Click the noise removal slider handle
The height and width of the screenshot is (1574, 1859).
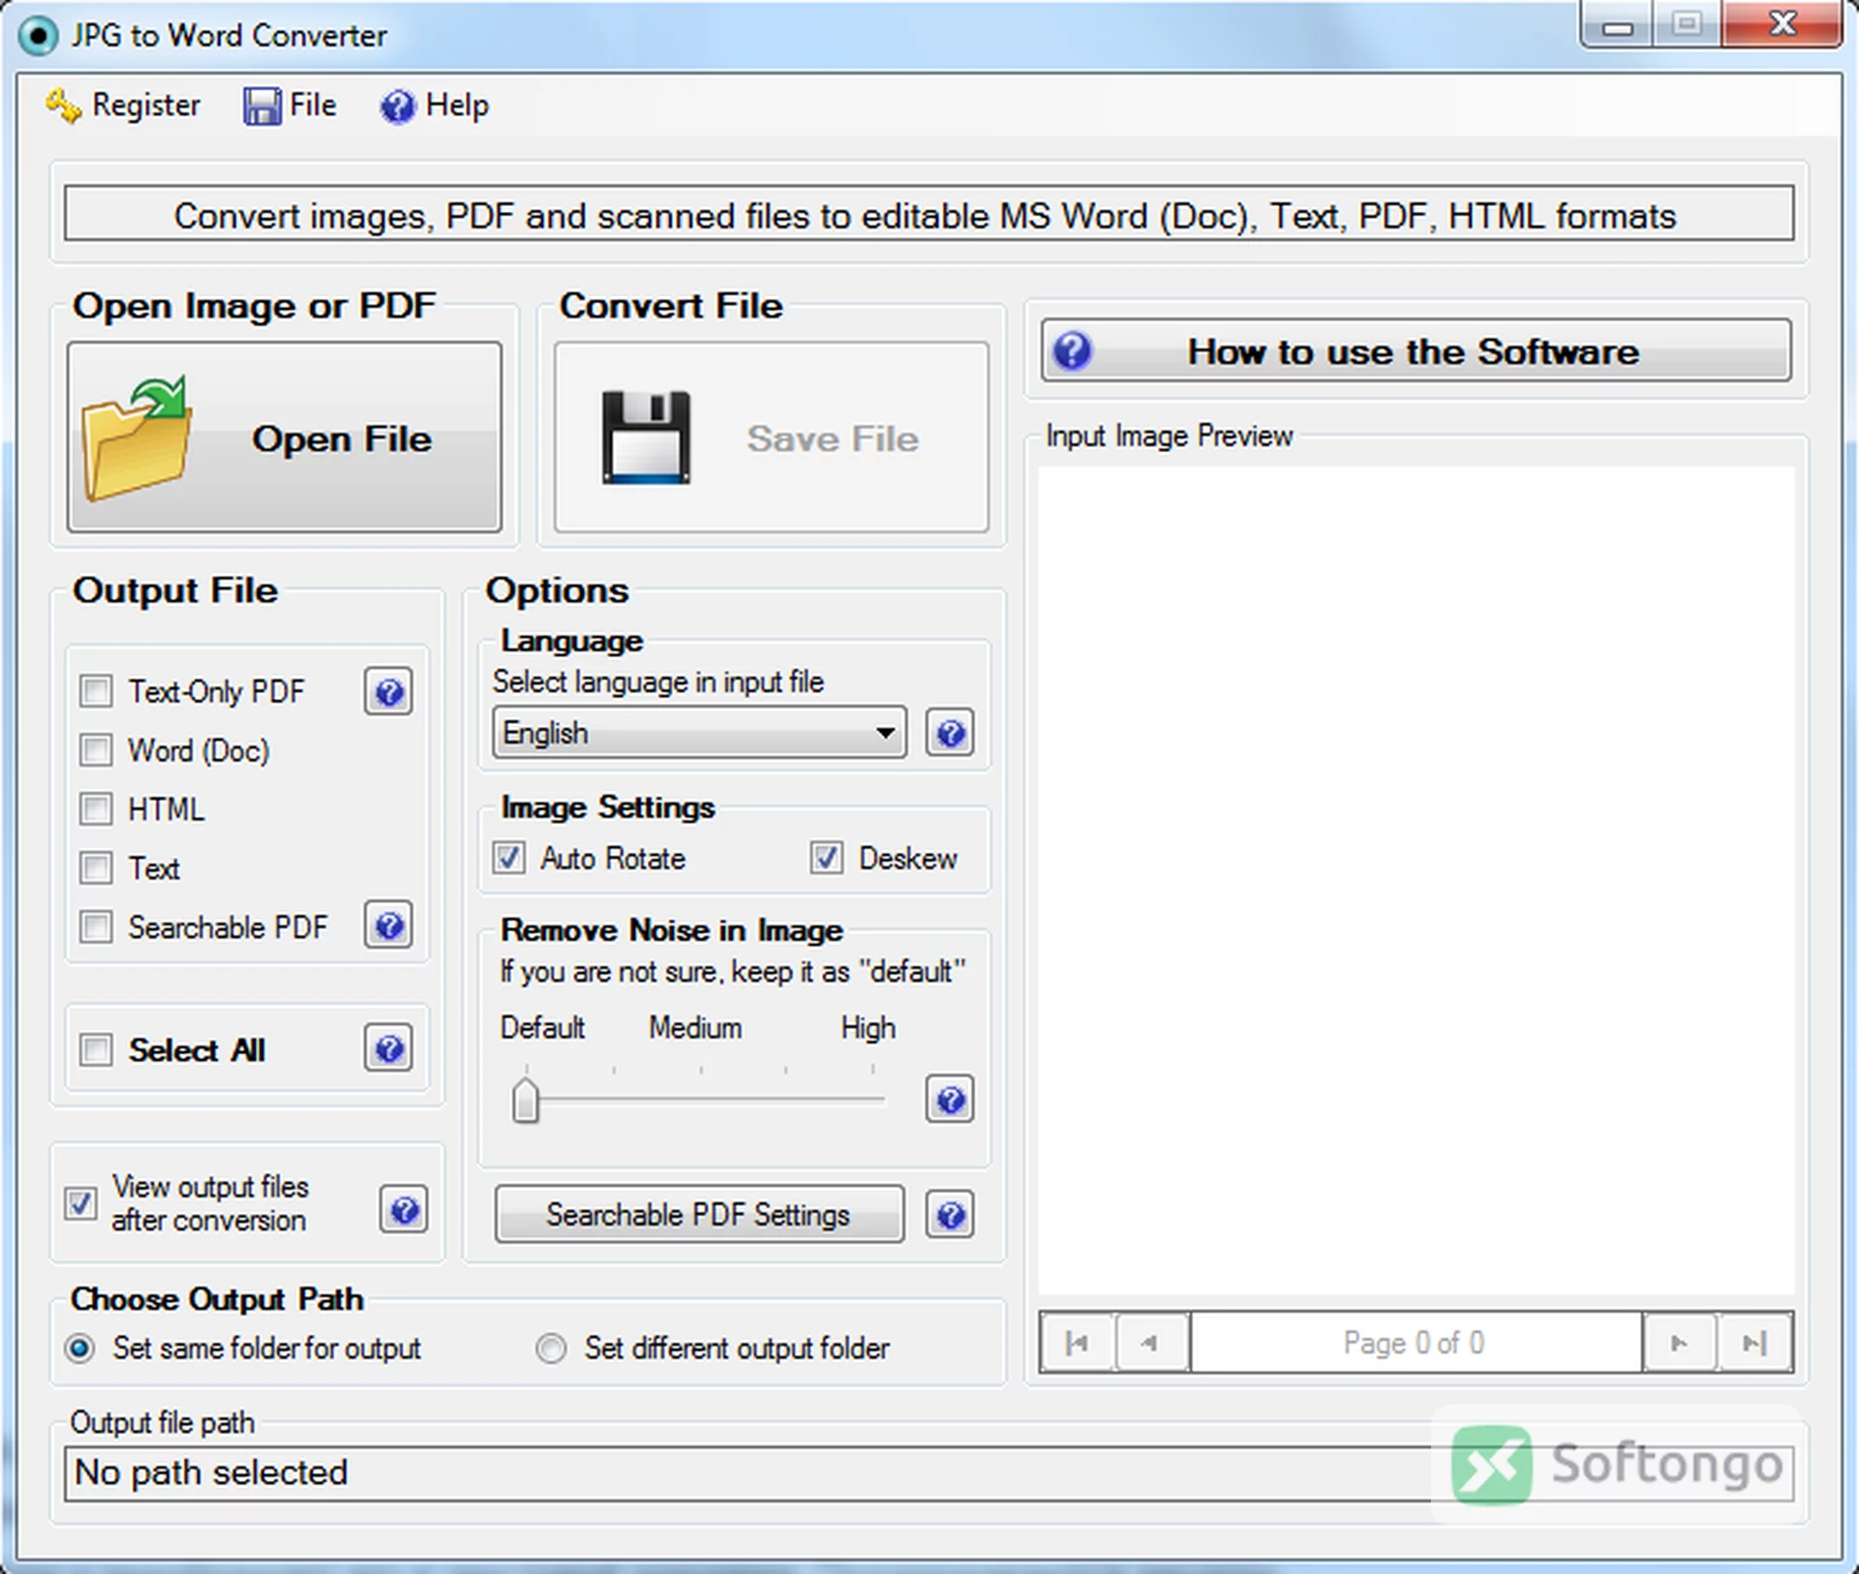(x=526, y=1100)
